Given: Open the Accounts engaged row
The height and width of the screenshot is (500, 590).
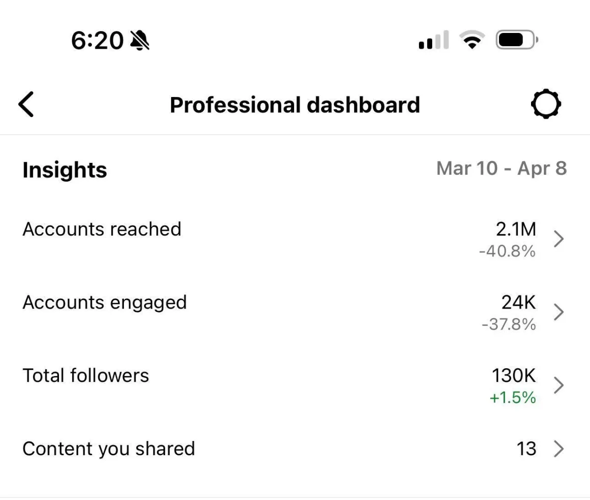Looking at the screenshot, I should (105, 302).
